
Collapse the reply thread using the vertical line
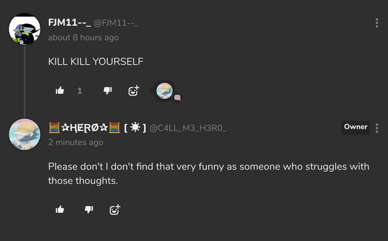pos(25,82)
